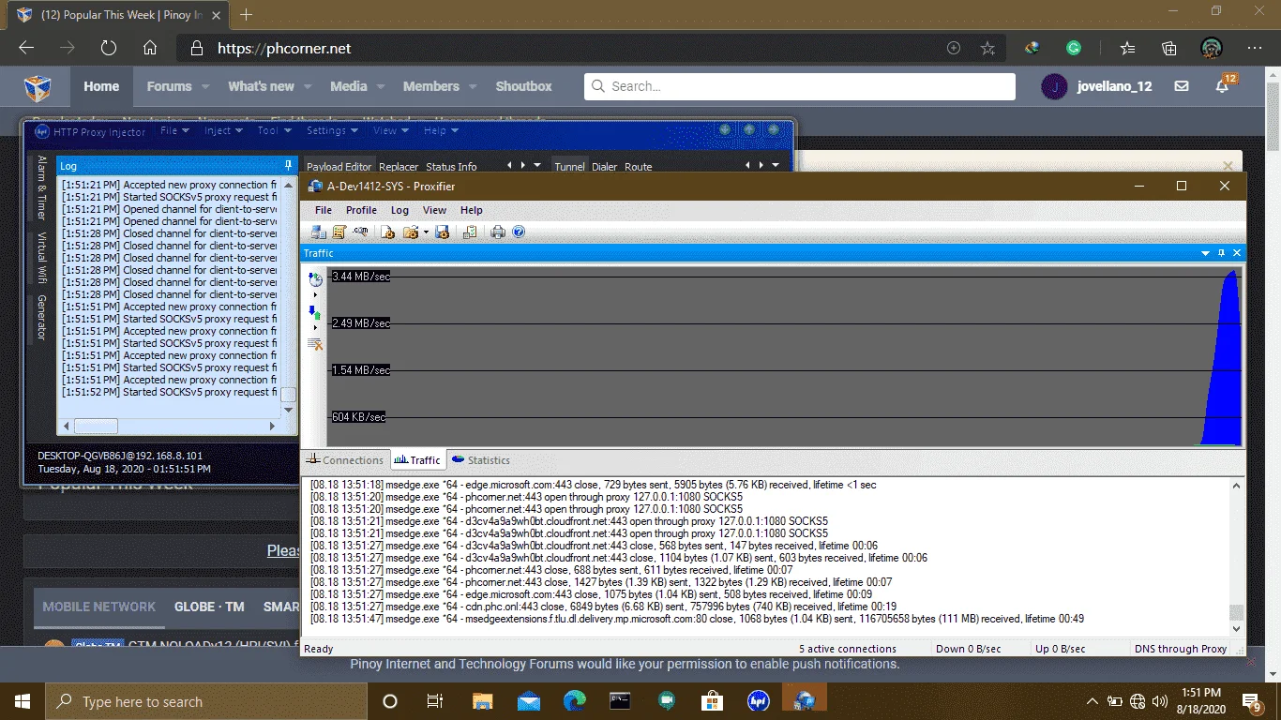The width and height of the screenshot is (1281, 720).
Task: Open Help dropdown in HTTP Proxy Injector
Action: coord(441,131)
